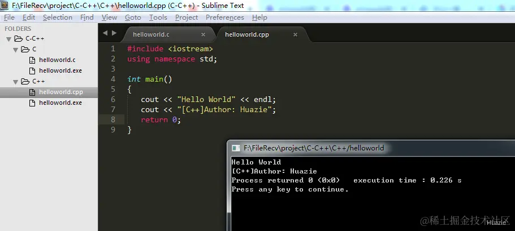Click the helloworld.cpp file icon
Screen dimensions: 515x231
(32, 92)
